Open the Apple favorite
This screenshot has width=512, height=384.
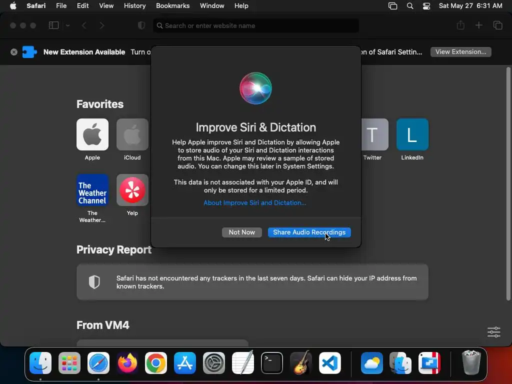click(92, 134)
